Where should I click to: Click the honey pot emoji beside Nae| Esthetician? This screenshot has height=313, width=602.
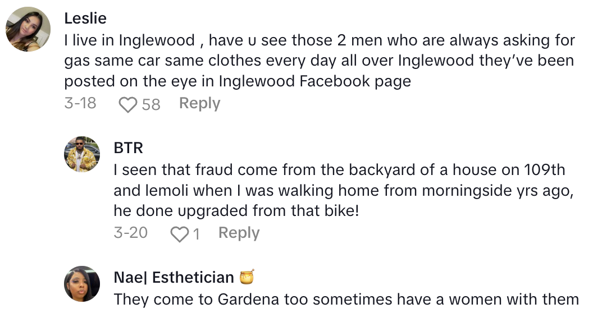(247, 277)
